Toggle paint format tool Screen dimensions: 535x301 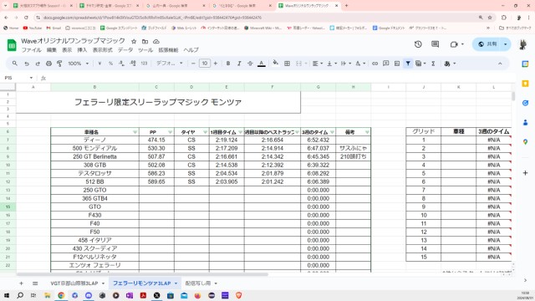59,64
